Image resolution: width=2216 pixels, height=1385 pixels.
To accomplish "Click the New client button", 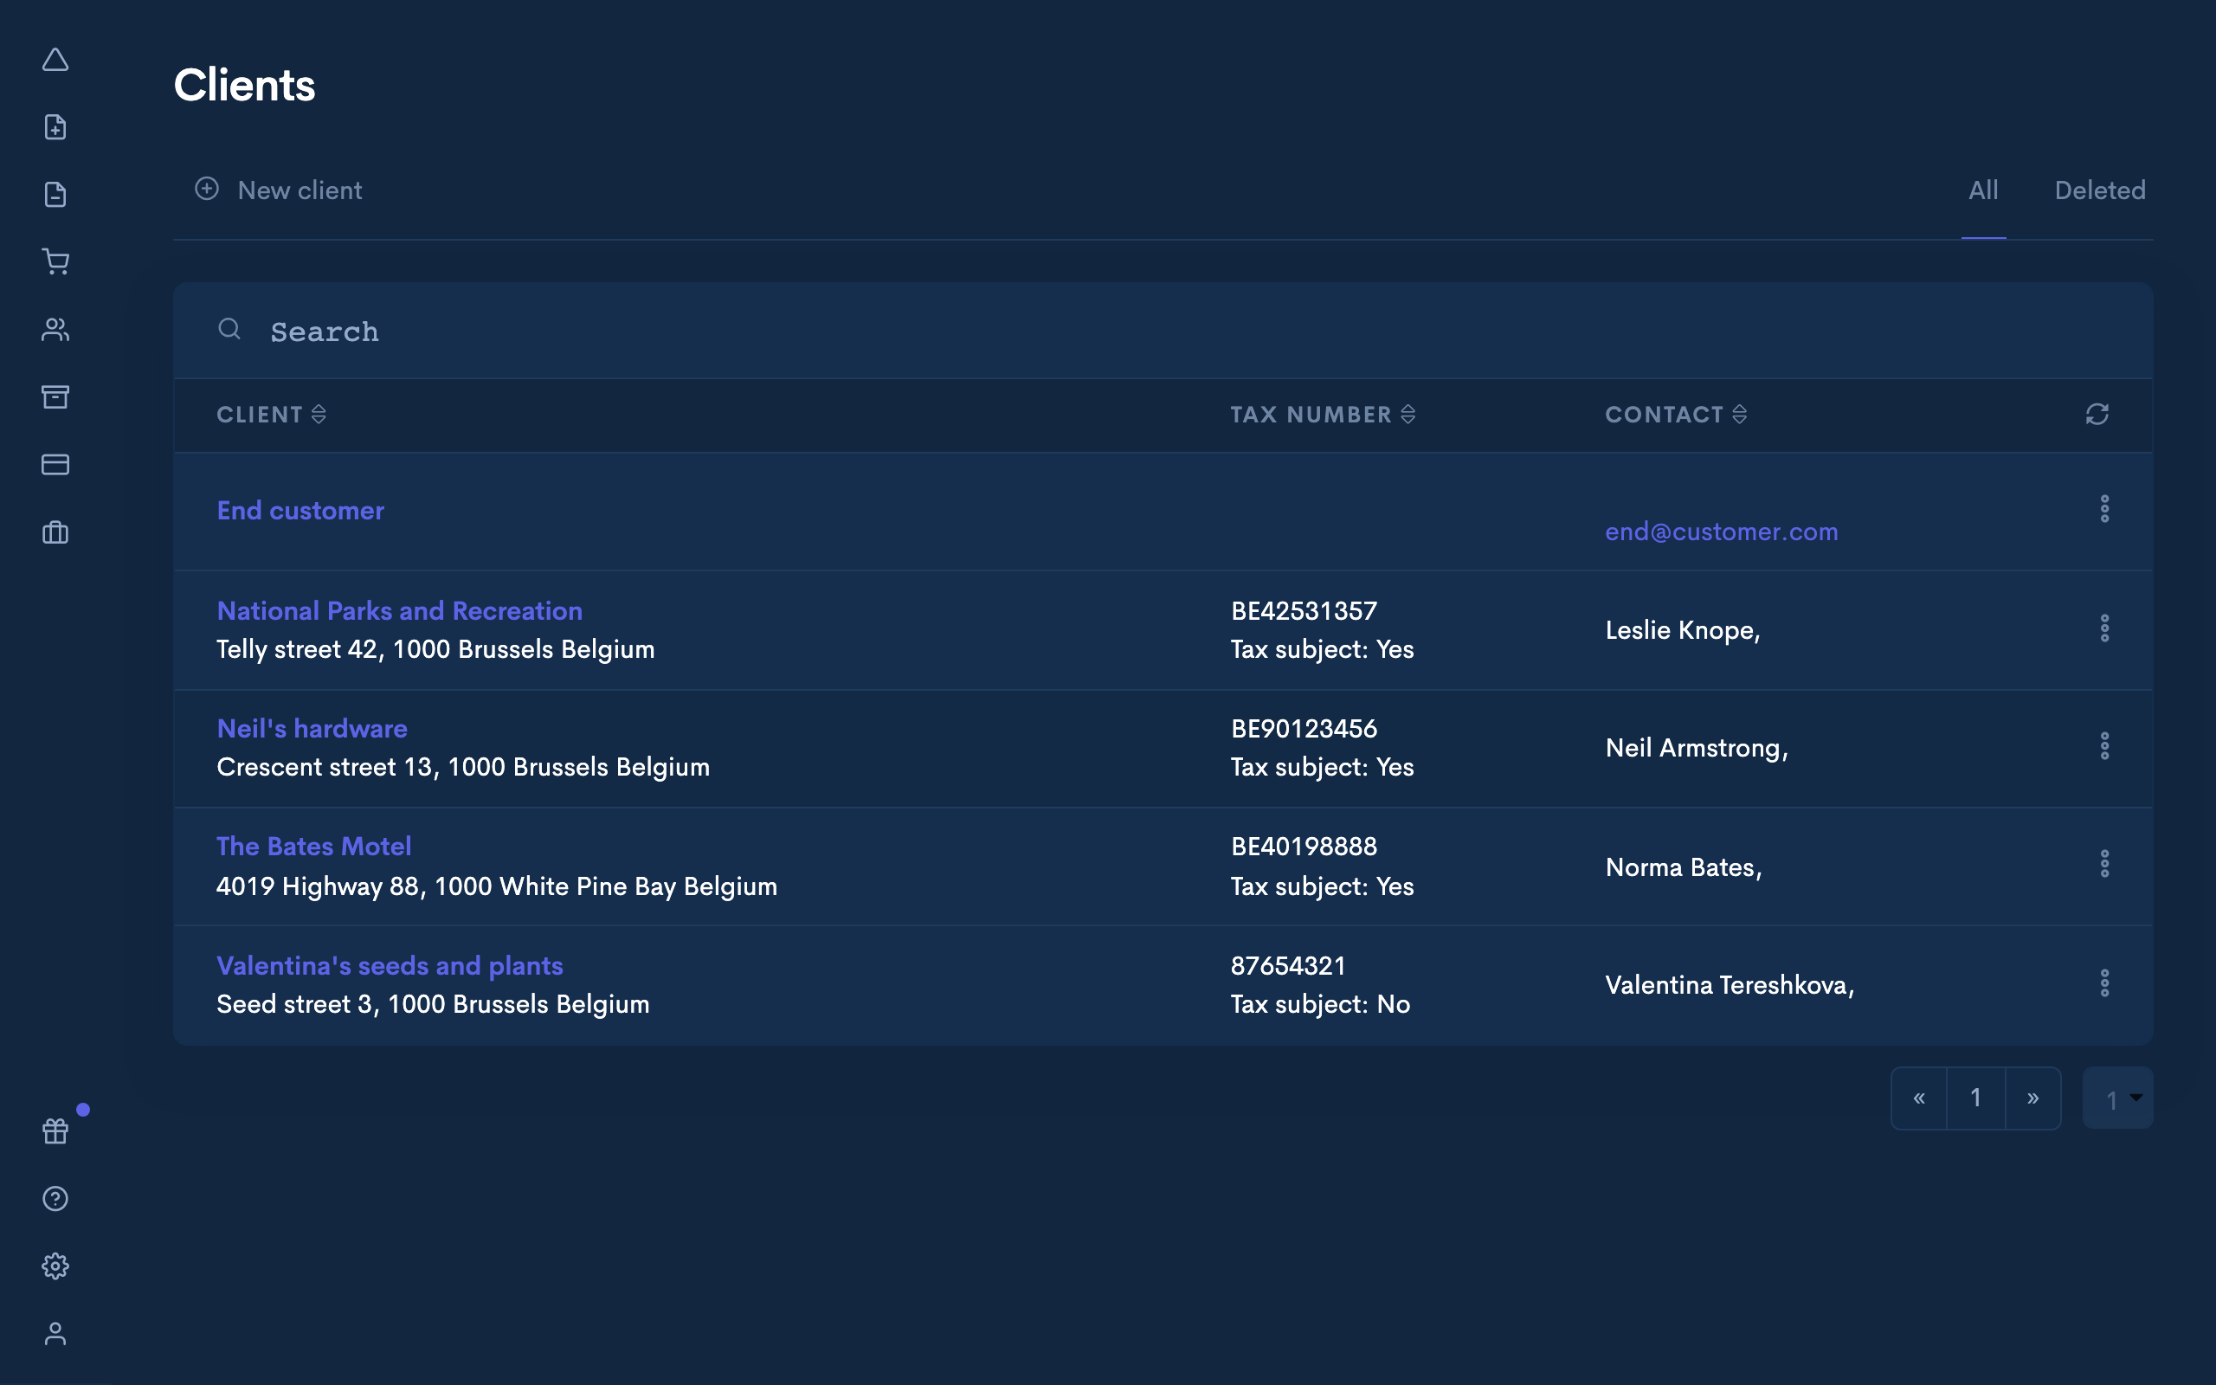I will (278, 190).
